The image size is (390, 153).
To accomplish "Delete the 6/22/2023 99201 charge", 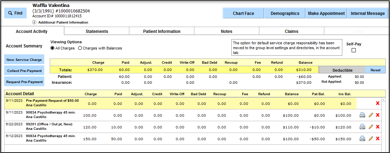I will [378, 127].
